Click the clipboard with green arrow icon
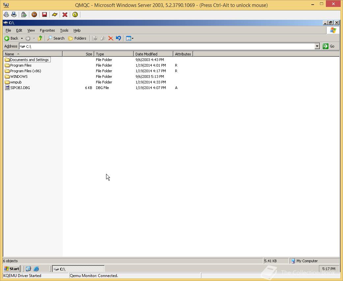Image resolution: width=343 pixels, height=281 pixels. [x=24, y=15]
